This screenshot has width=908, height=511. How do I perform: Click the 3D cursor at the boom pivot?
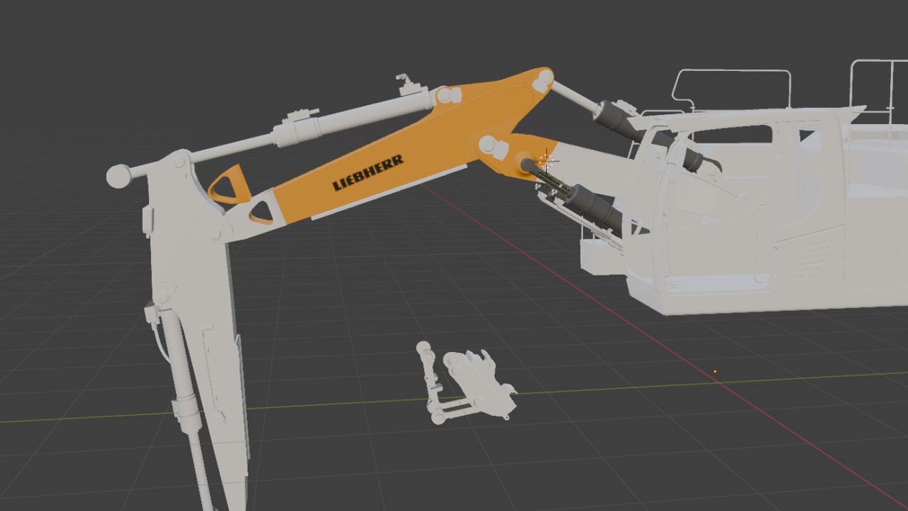[546, 161]
